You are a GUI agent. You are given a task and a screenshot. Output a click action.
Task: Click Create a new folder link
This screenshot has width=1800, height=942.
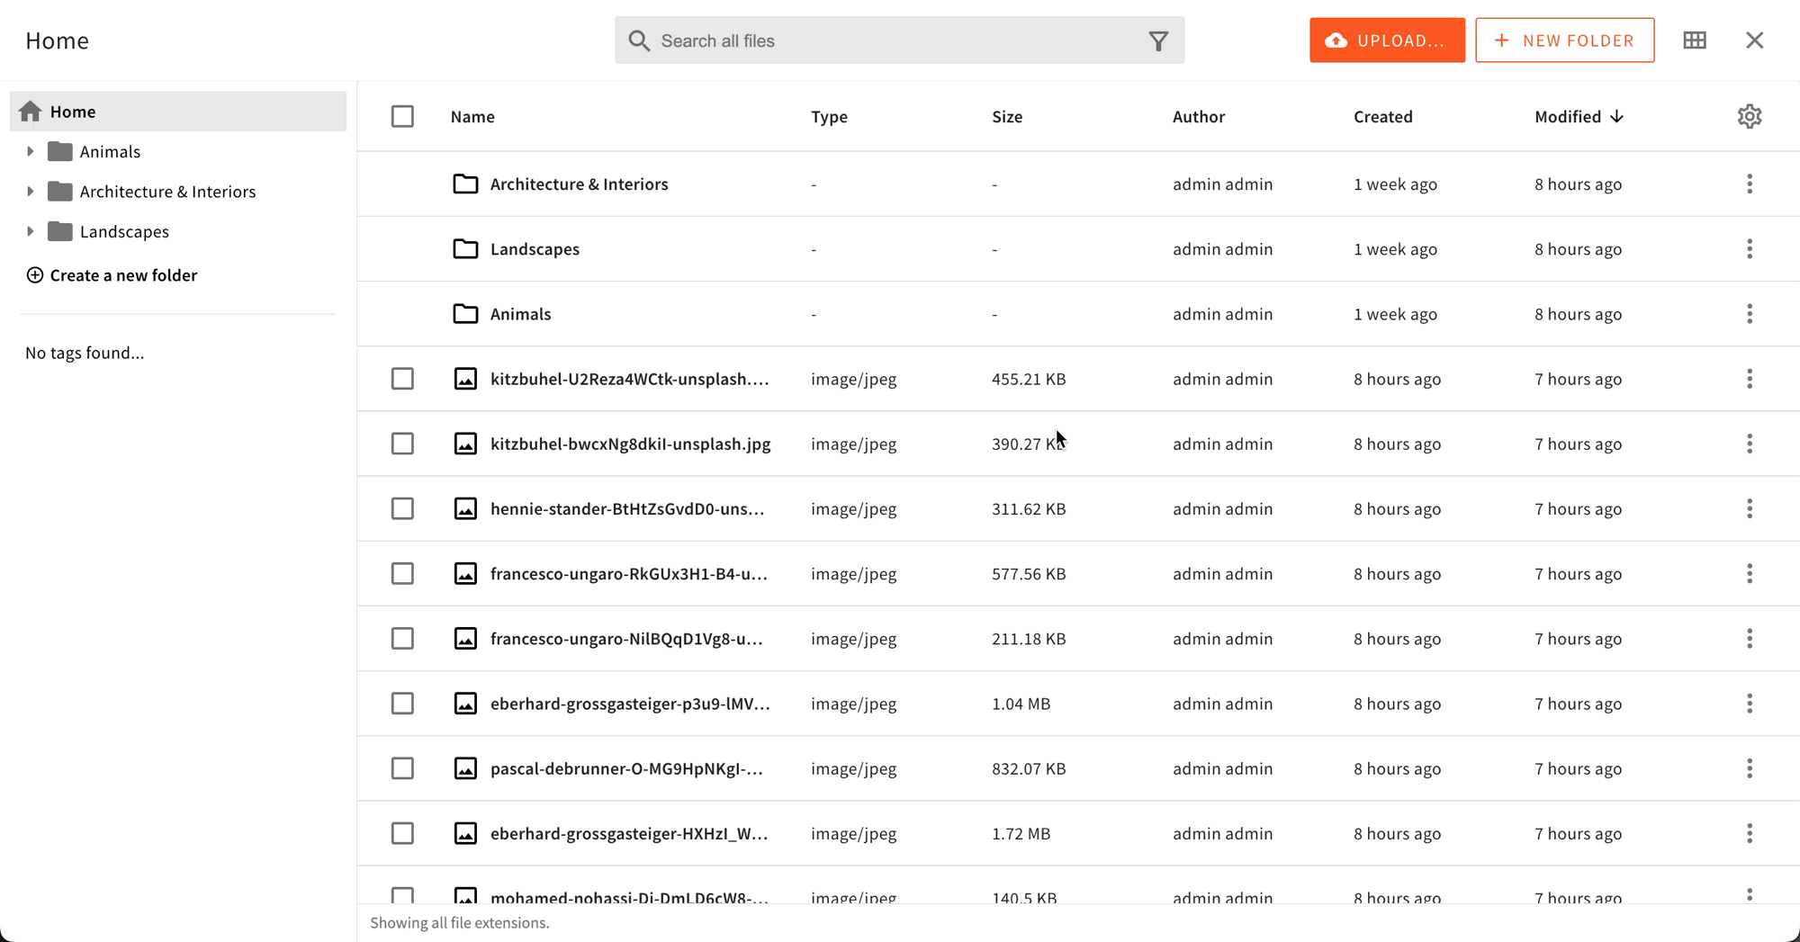(x=123, y=274)
